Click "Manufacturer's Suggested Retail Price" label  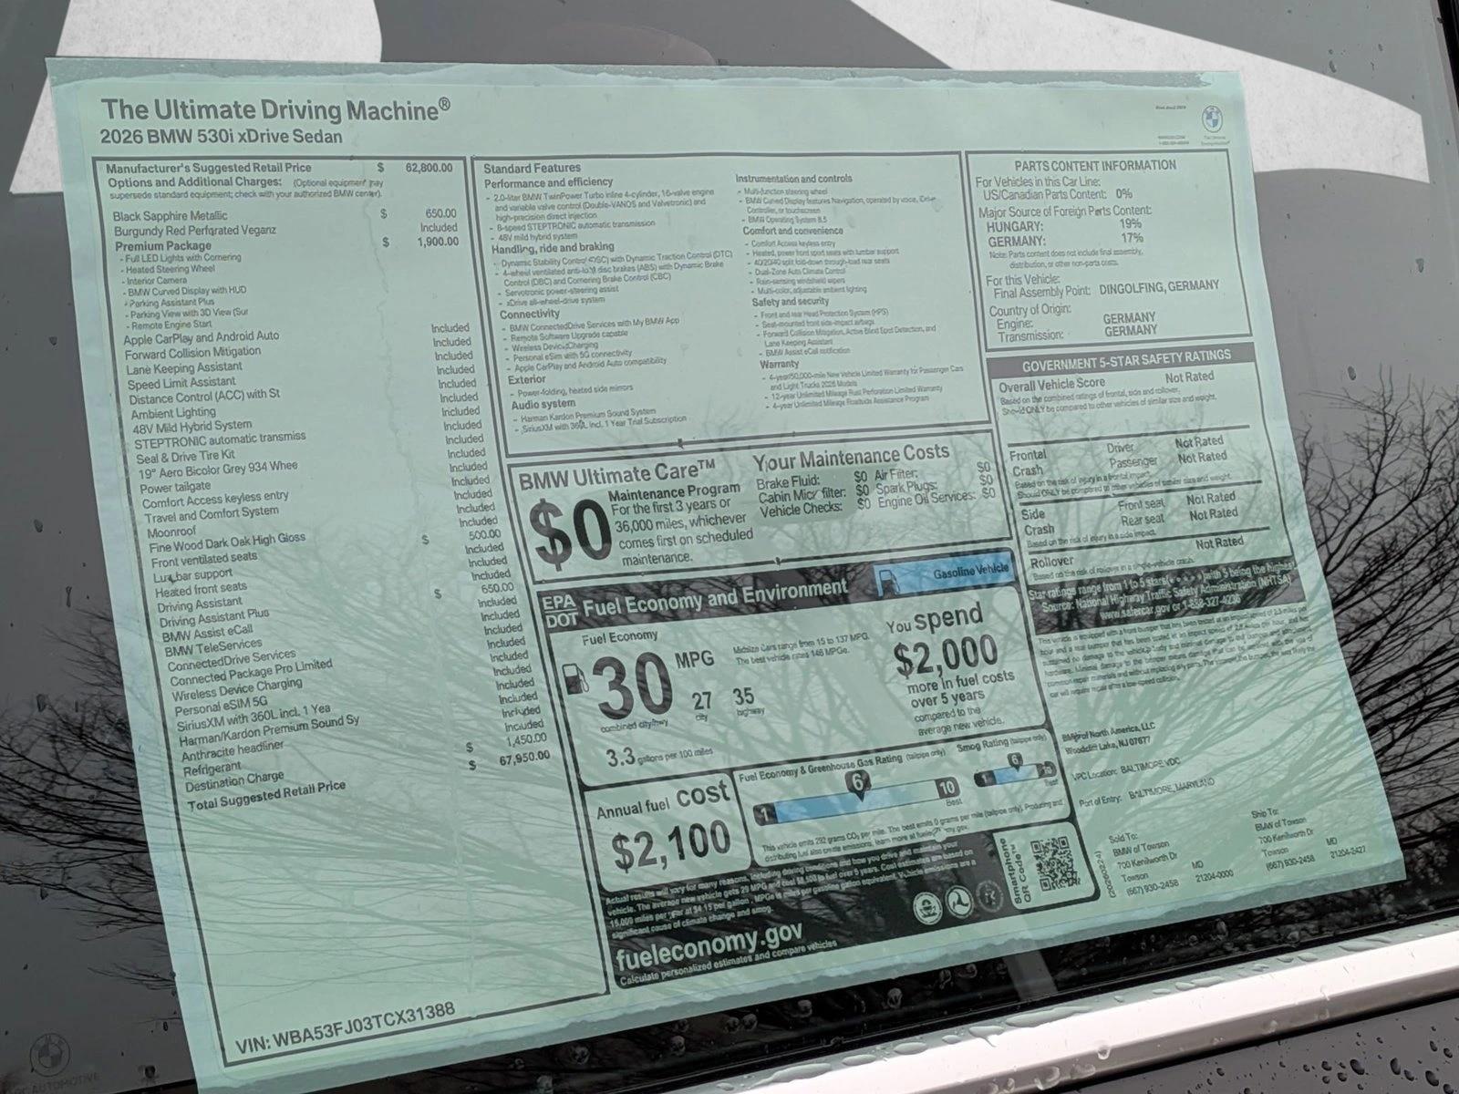[208, 168]
